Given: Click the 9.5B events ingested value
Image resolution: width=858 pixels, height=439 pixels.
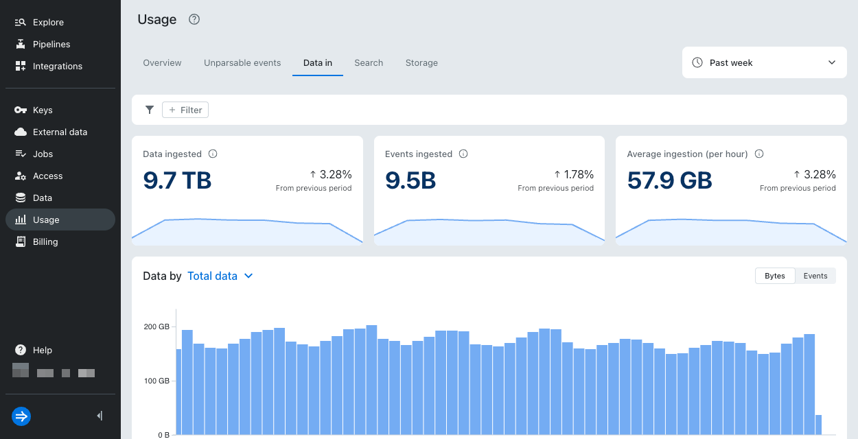Looking at the screenshot, I should 410,180.
